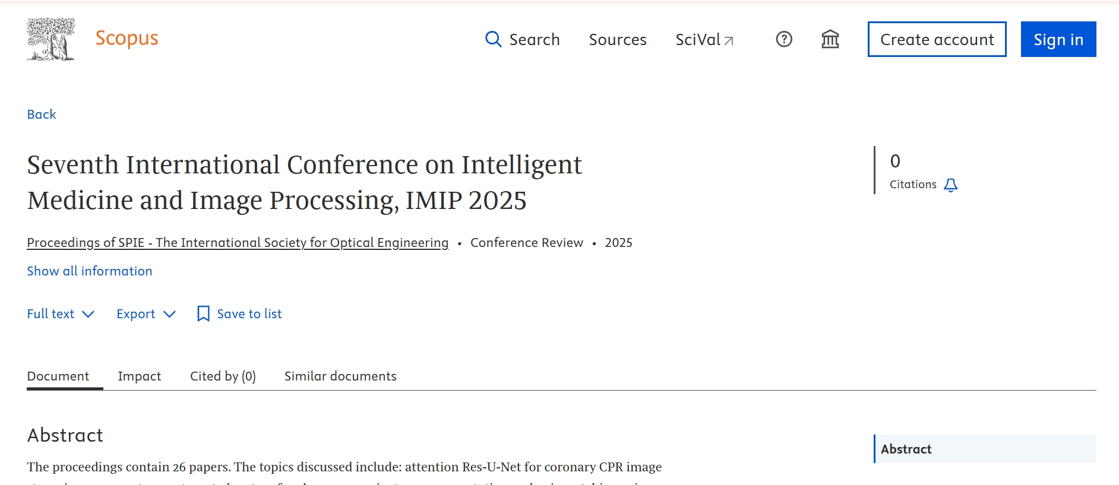Click the Sign in button

[1058, 39]
